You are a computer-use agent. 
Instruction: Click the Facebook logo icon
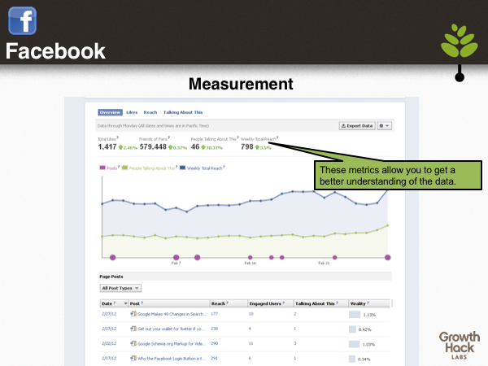pyautogui.click(x=23, y=21)
